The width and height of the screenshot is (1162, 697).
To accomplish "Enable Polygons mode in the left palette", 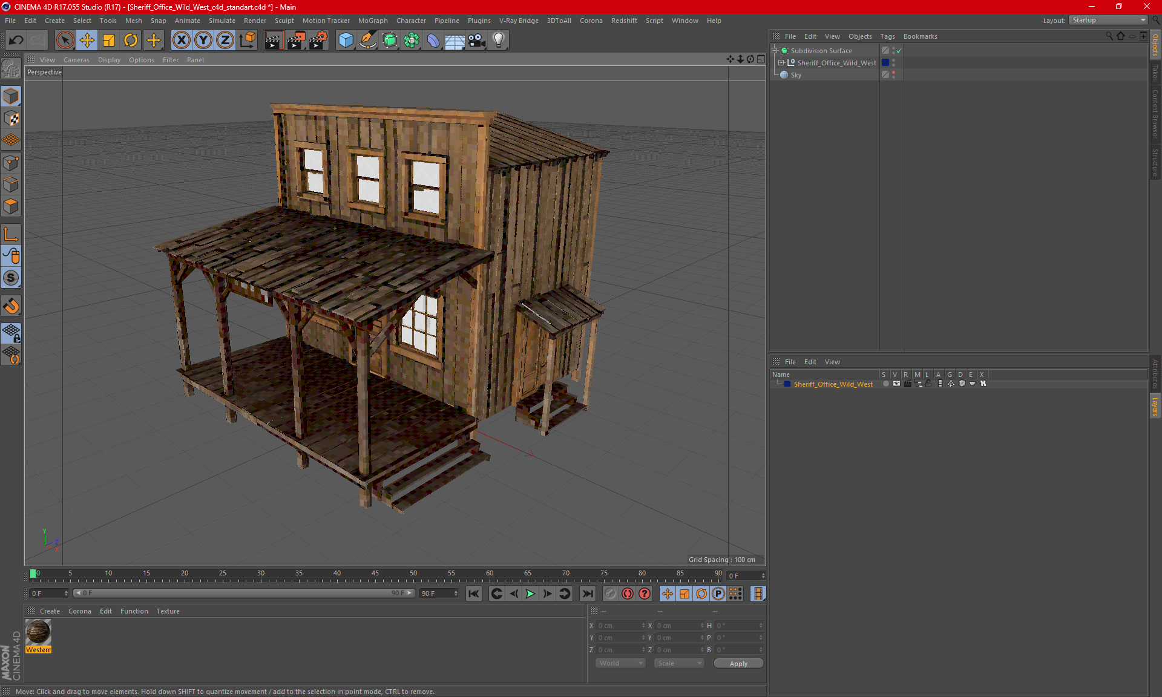I will [x=11, y=206].
